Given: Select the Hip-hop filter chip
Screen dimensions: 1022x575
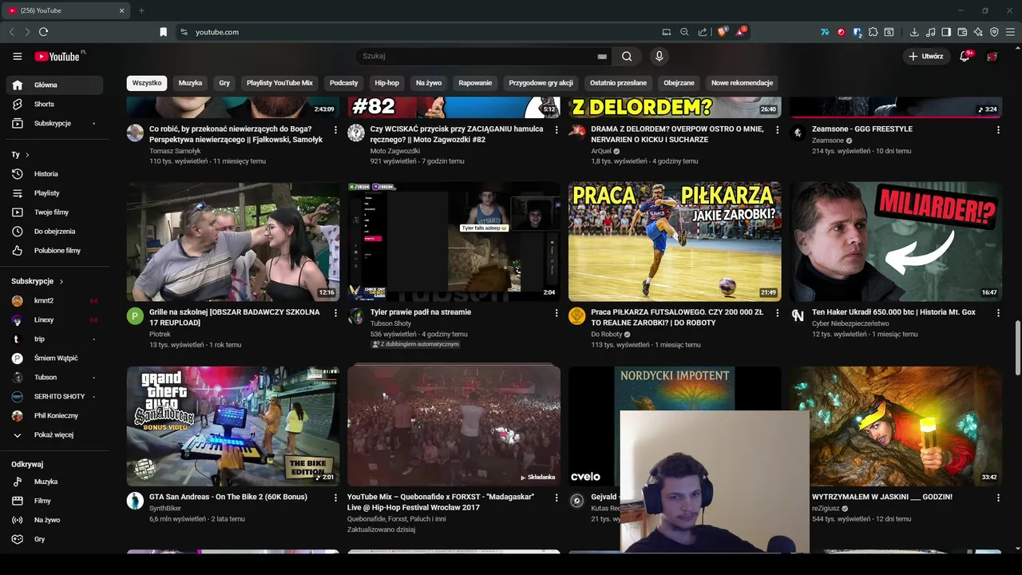Looking at the screenshot, I should [x=386, y=83].
